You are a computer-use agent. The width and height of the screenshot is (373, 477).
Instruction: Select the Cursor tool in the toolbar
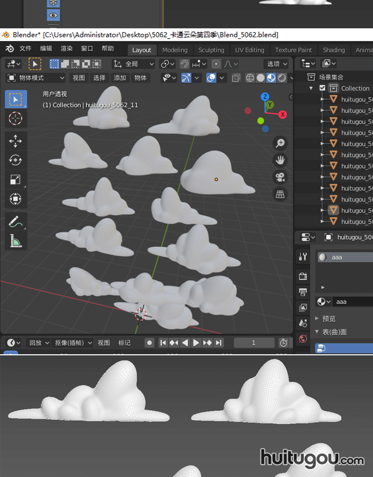click(x=15, y=118)
